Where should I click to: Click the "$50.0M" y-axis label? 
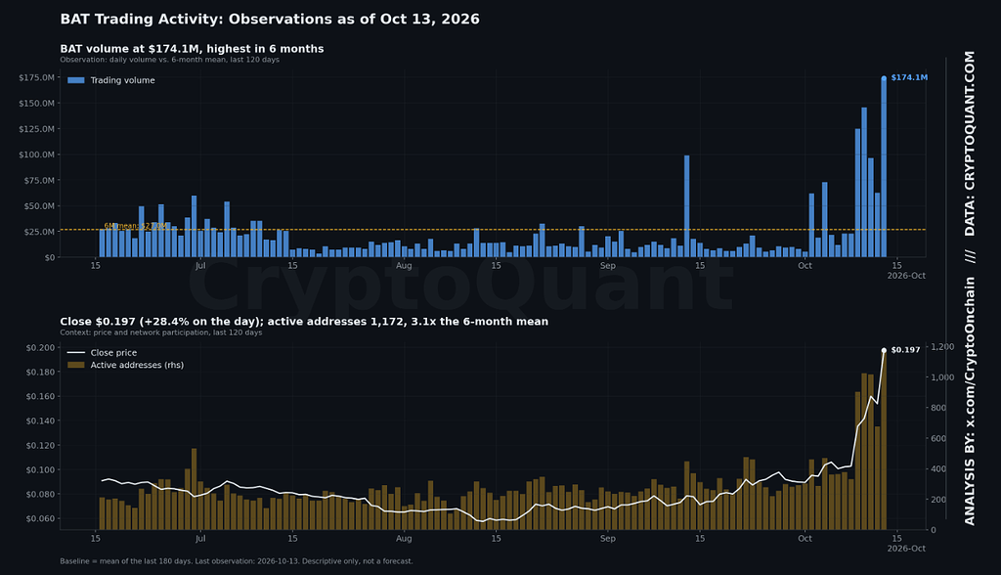pyautogui.click(x=39, y=206)
